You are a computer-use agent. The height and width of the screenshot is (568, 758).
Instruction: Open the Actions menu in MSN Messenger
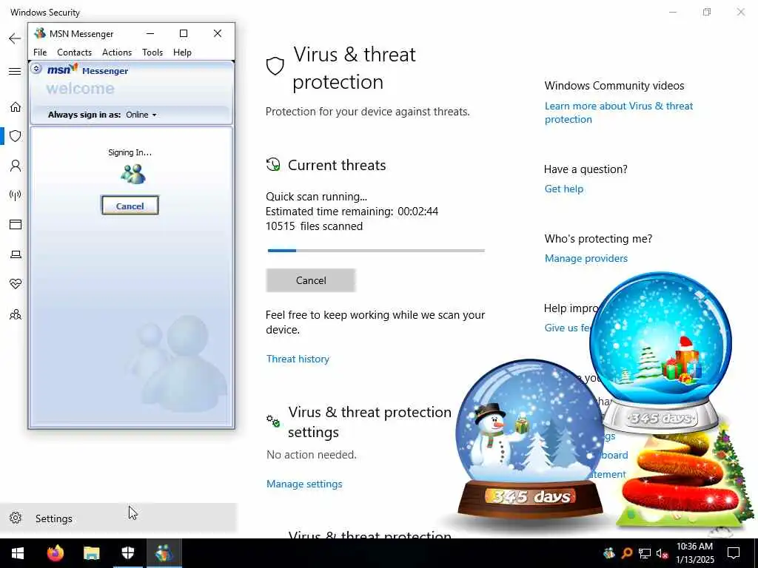[x=117, y=53]
